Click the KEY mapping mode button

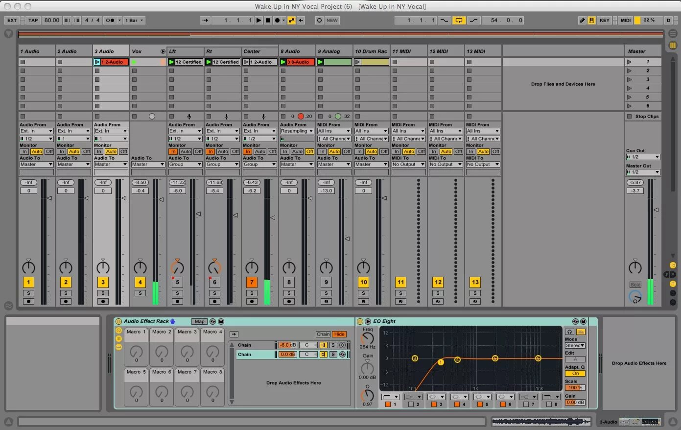pyautogui.click(x=605, y=20)
